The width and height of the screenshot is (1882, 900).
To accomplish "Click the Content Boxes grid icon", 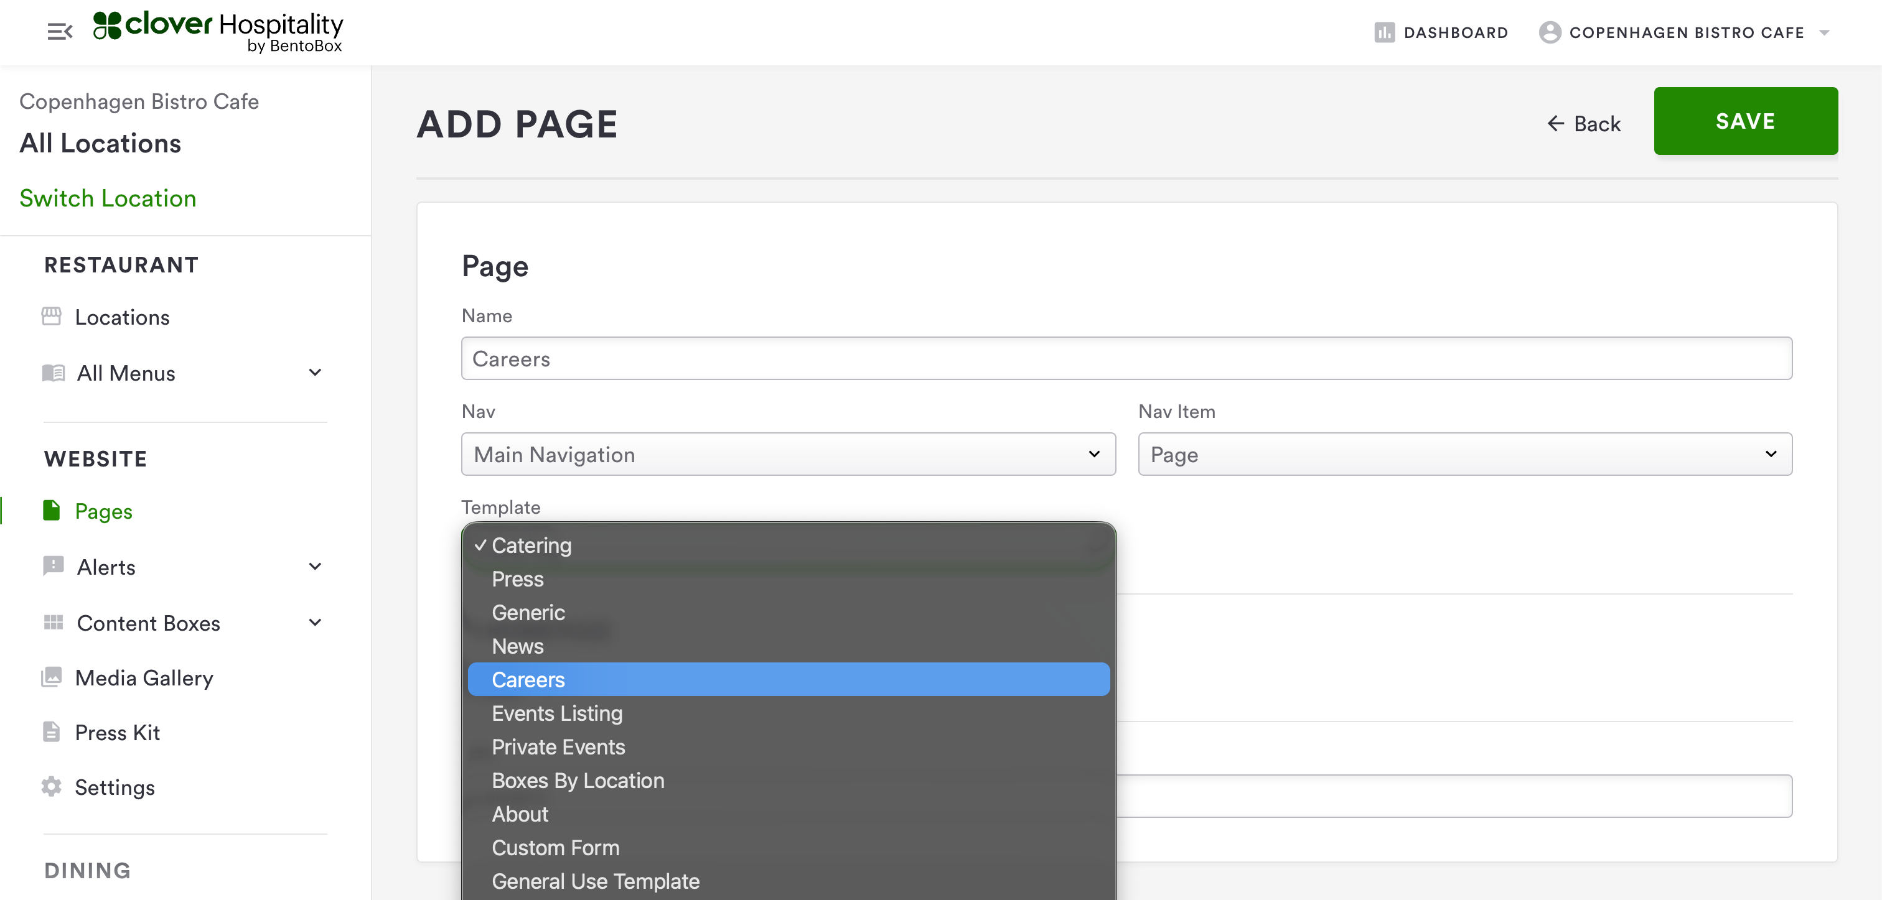I will point(54,623).
